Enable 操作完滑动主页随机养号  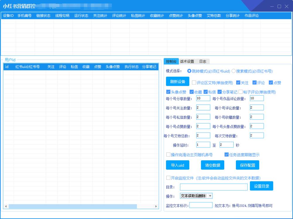(168, 155)
